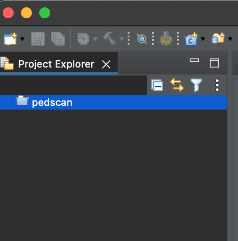
Task: Click the New C/C++ Project icon
Action: tap(191, 39)
